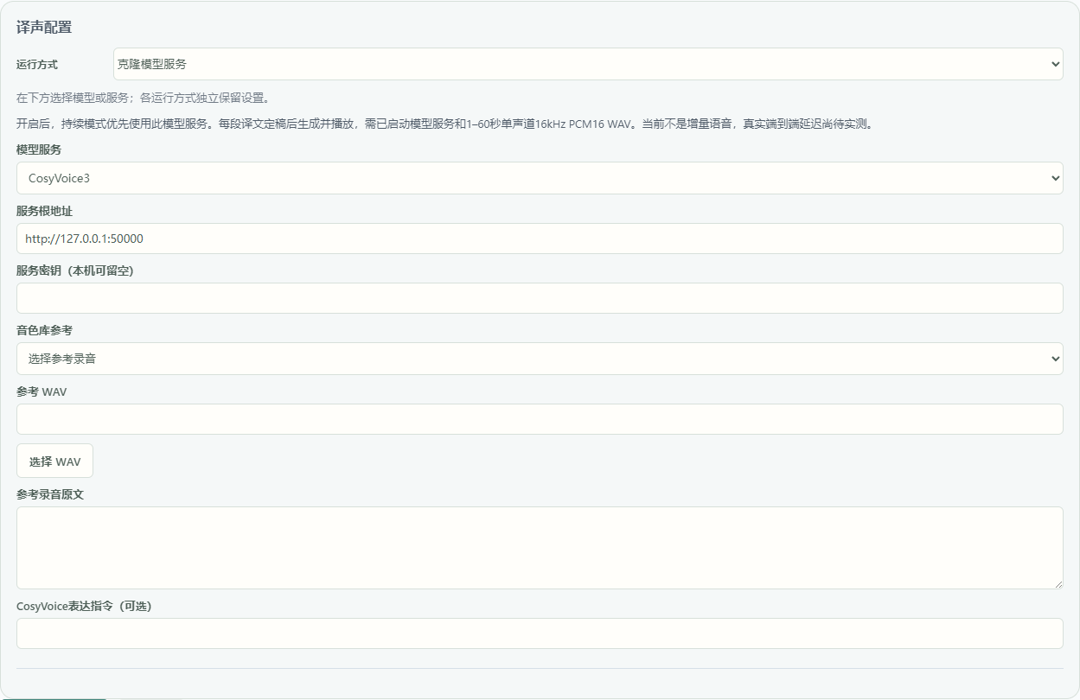Click the 服务根地址 label text
The height and width of the screenshot is (700, 1080).
tap(45, 211)
